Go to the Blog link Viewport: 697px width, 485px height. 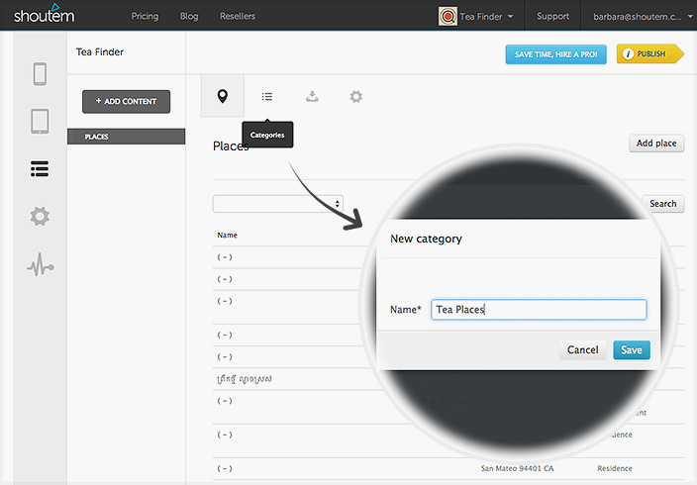click(189, 16)
